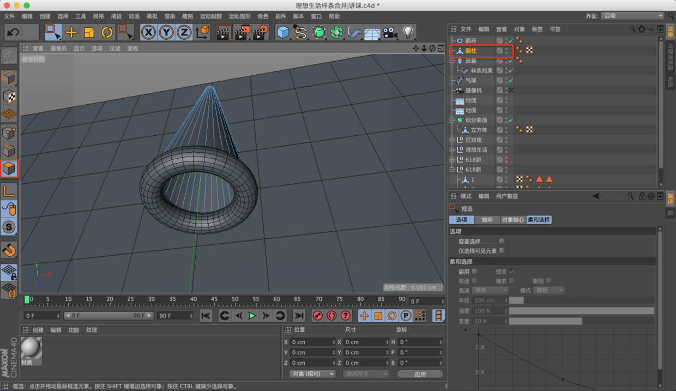
Task: Add a Camera object from toolbar
Action: (389, 33)
